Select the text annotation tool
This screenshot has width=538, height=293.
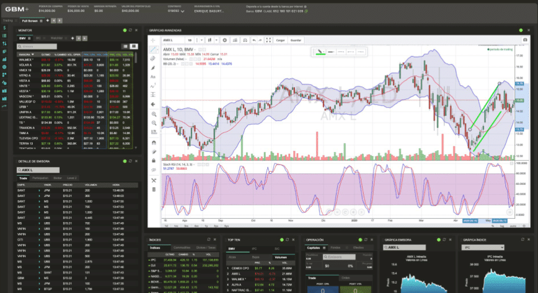click(x=153, y=77)
